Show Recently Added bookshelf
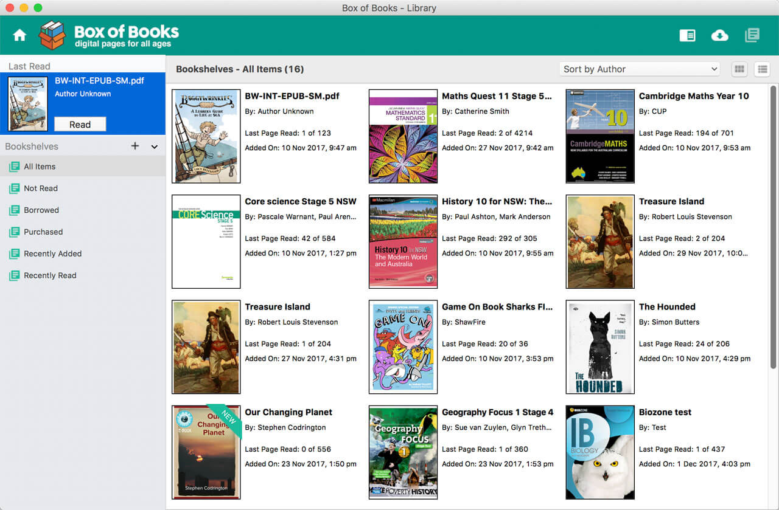Viewport: 779px width, 510px height. click(83, 254)
